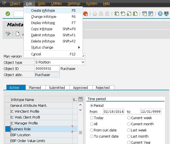Select the EBP Location row
170x144 pixels.
(x=41, y=135)
